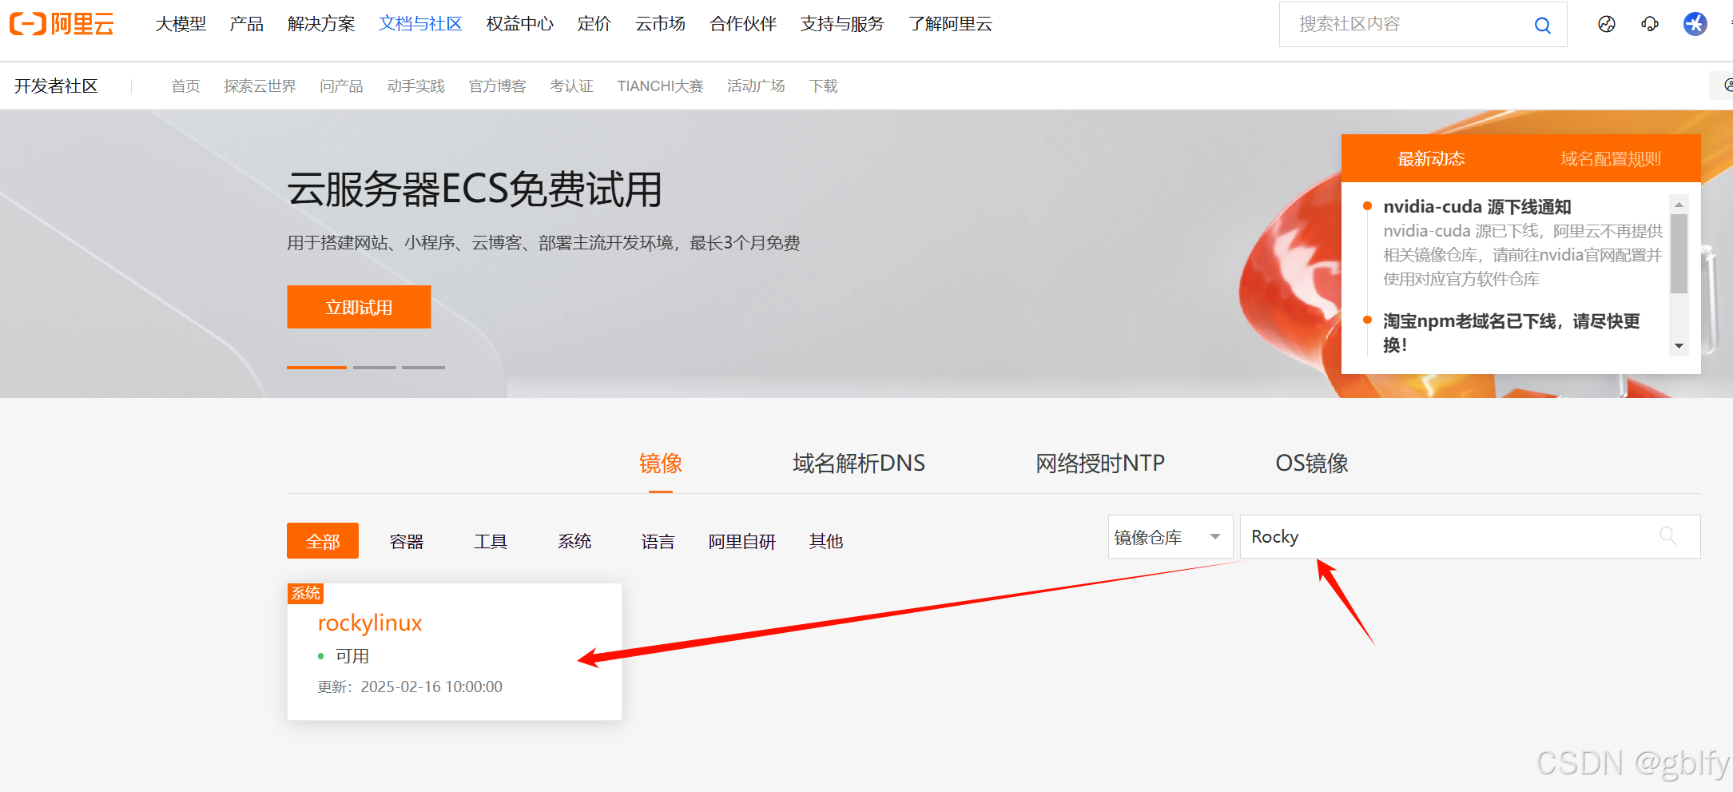Click the scroll up arrow in news panel
The width and height of the screenshot is (1733, 792).
pyautogui.click(x=1679, y=205)
